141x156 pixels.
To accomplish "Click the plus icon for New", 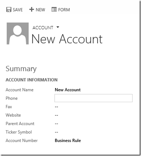I will tap(32, 9).
